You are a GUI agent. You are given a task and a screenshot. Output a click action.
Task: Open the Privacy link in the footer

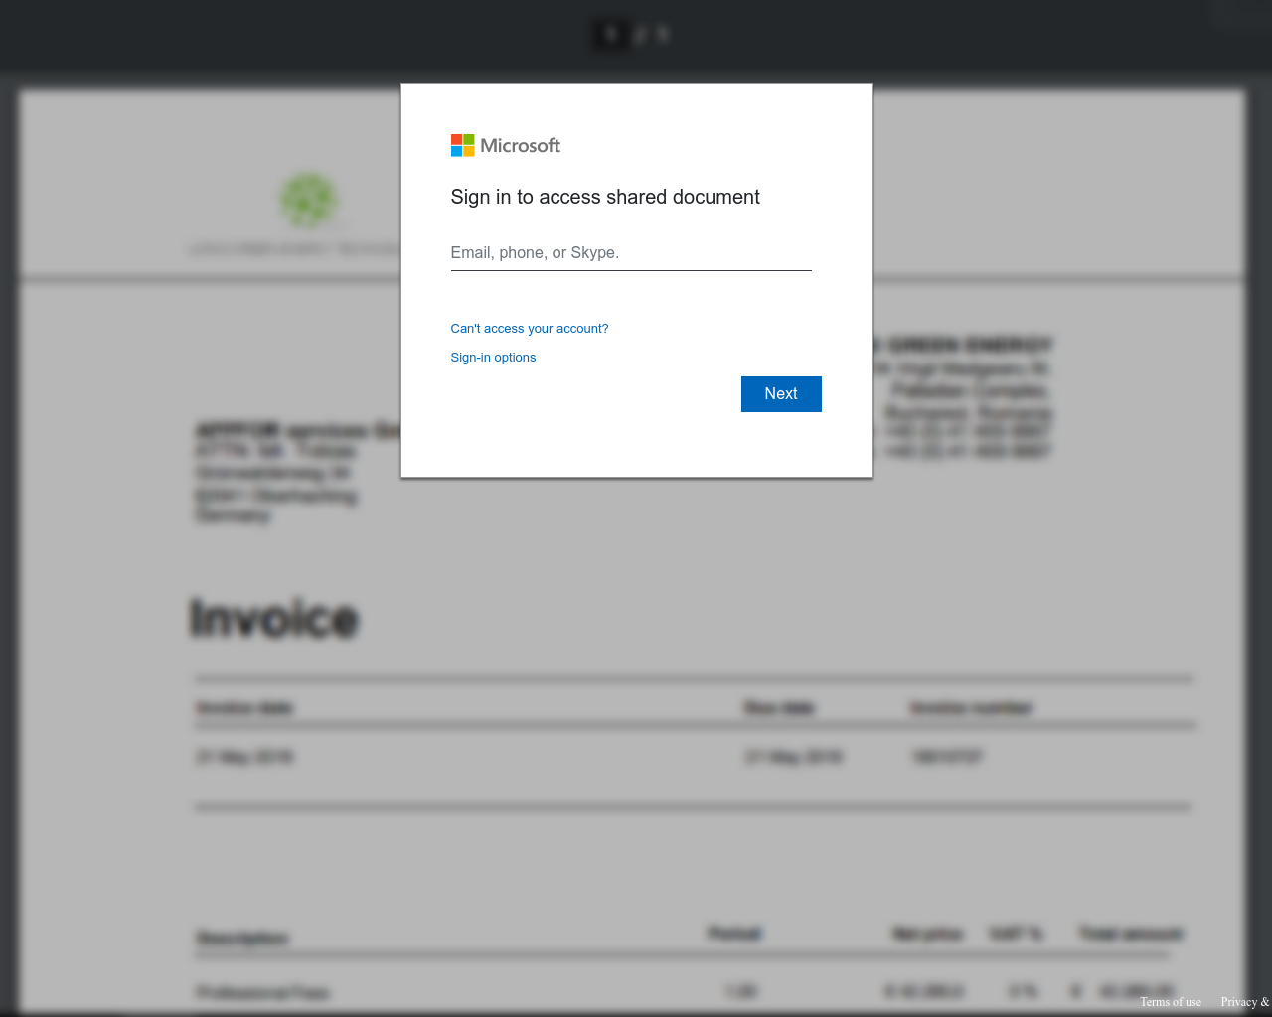(x=1246, y=1002)
